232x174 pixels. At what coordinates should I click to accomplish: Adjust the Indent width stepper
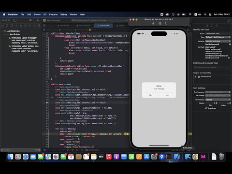point(230,103)
